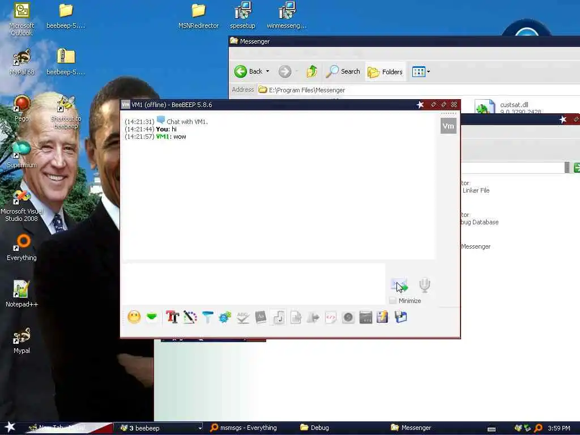Click the Address bar showing E:\Program Files\Messenger
The width and height of the screenshot is (580, 435).
click(418, 90)
